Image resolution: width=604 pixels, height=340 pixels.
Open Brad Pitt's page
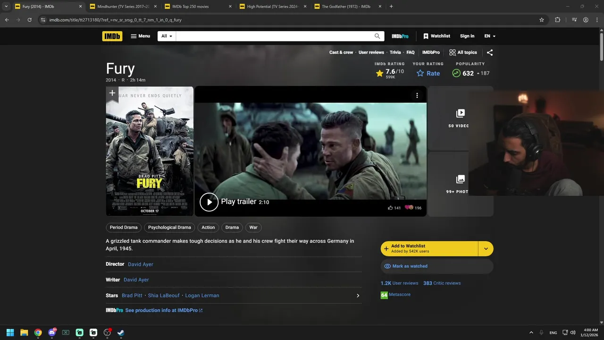point(132,296)
